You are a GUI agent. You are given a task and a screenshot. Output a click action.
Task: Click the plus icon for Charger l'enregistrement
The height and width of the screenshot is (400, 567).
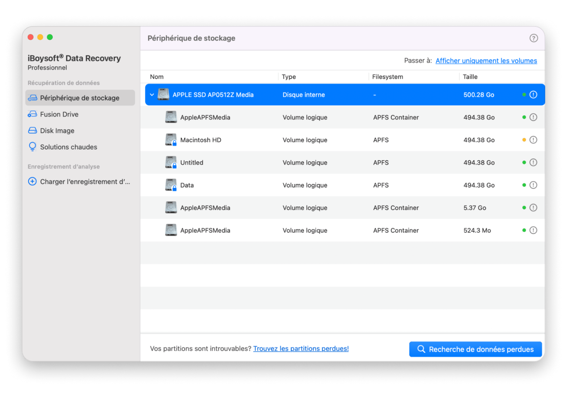32,181
